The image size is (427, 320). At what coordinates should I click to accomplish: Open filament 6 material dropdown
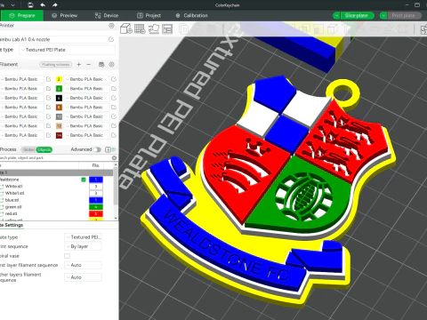(x=86, y=98)
